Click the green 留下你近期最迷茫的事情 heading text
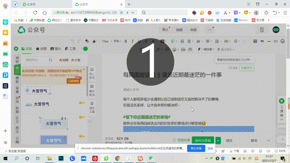The height and width of the screenshot is (163, 290). point(147,117)
